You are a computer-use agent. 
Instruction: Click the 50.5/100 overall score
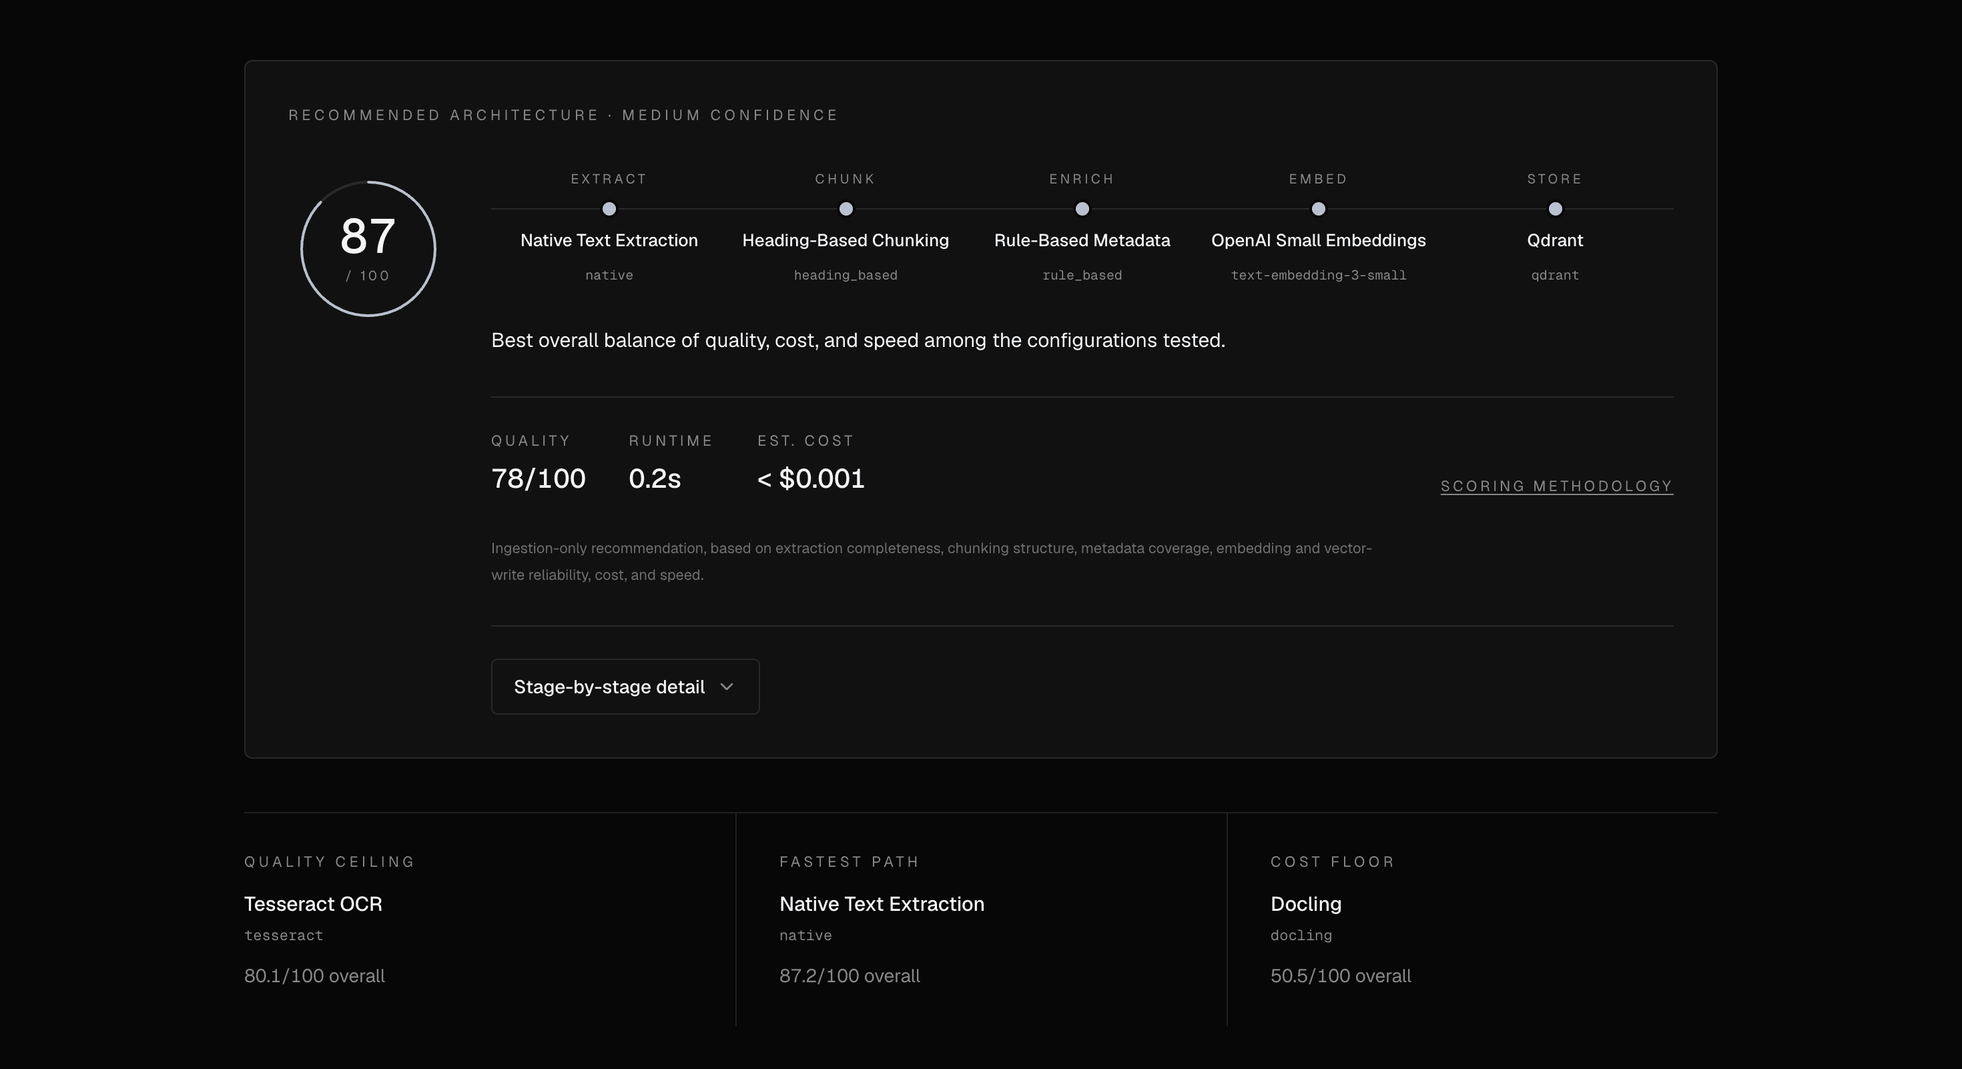[x=1341, y=976]
